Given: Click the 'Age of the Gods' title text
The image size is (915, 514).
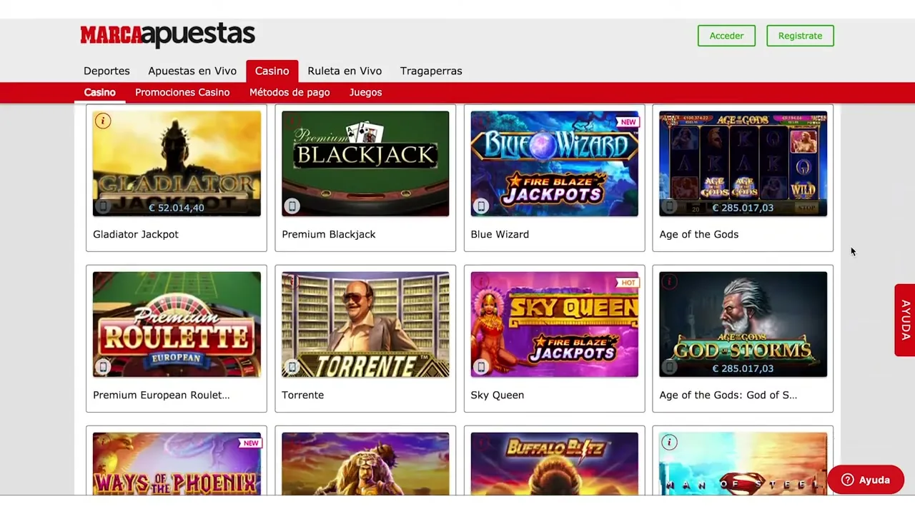Looking at the screenshot, I should 699,234.
